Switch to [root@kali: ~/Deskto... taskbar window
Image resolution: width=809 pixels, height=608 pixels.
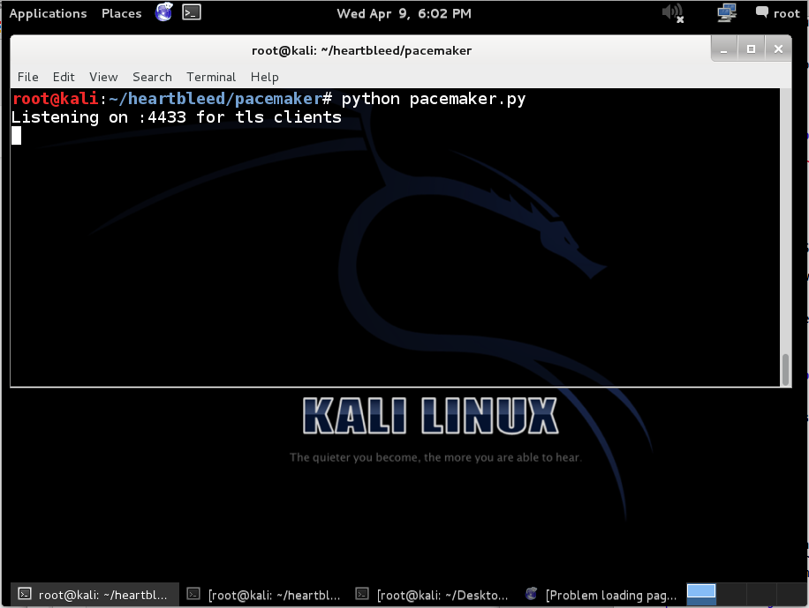(x=434, y=595)
